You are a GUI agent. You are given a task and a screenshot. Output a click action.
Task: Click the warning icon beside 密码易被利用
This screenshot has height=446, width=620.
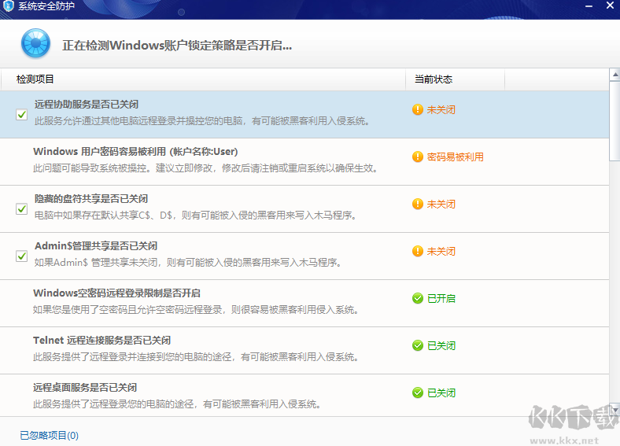[x=418, y=157]
